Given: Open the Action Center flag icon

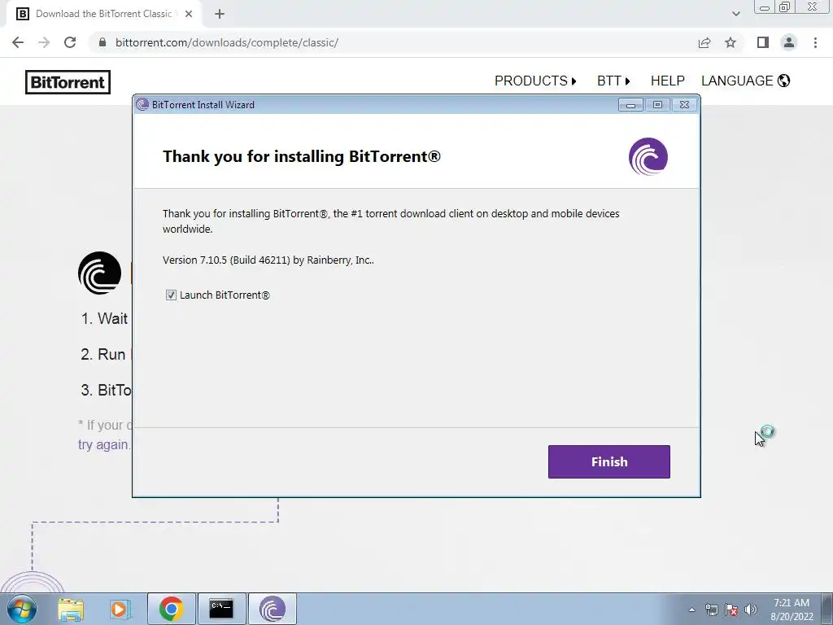Looking at the screenshot, I should point(731,610).
